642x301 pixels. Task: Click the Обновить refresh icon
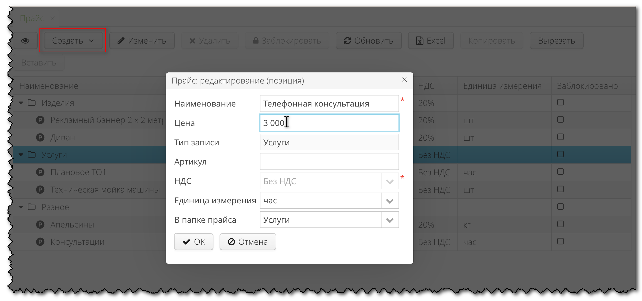[347, 41]
